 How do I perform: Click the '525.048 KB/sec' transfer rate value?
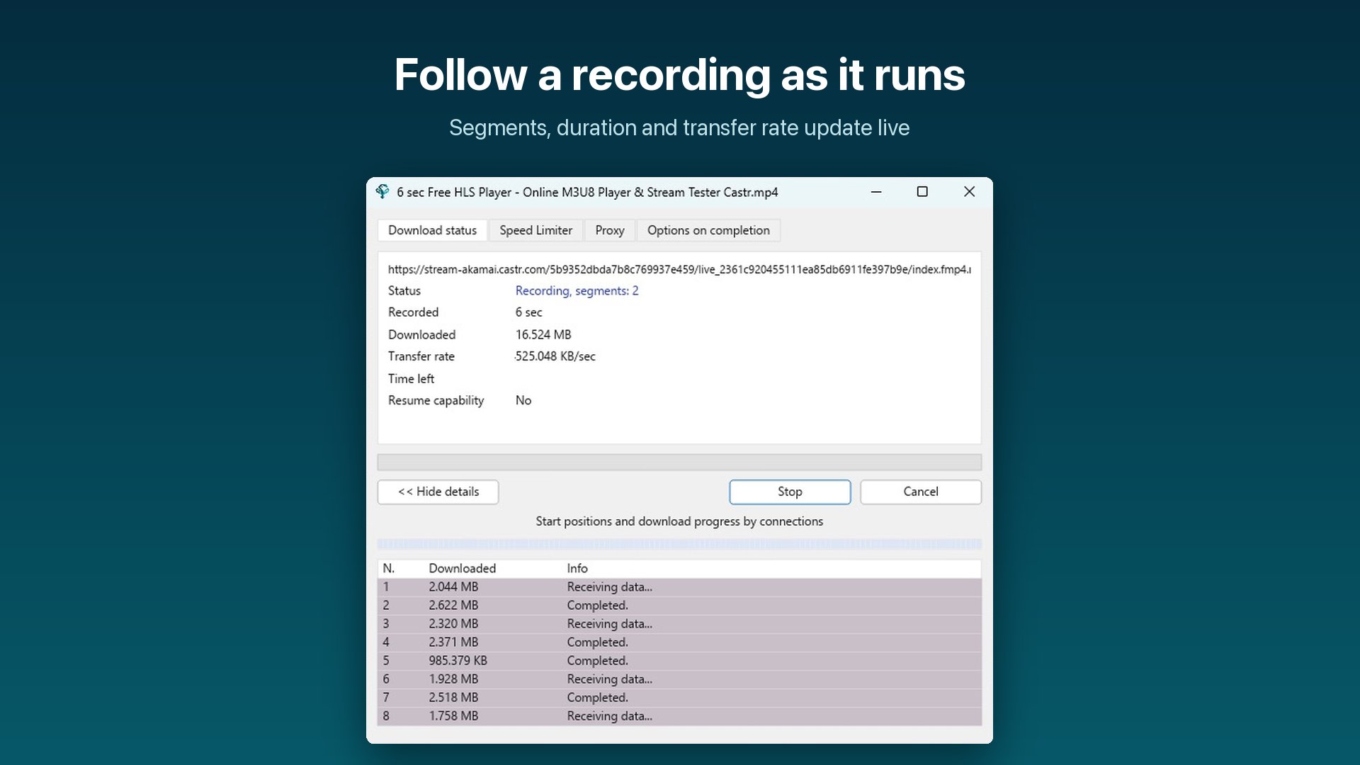point(555,356)
